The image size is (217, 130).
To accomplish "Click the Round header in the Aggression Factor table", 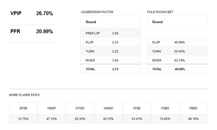I will point(91,22).
